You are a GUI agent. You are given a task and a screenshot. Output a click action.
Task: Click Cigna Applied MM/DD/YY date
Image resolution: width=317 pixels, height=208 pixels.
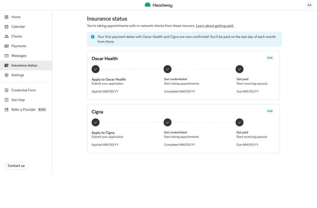pos(105,145)
